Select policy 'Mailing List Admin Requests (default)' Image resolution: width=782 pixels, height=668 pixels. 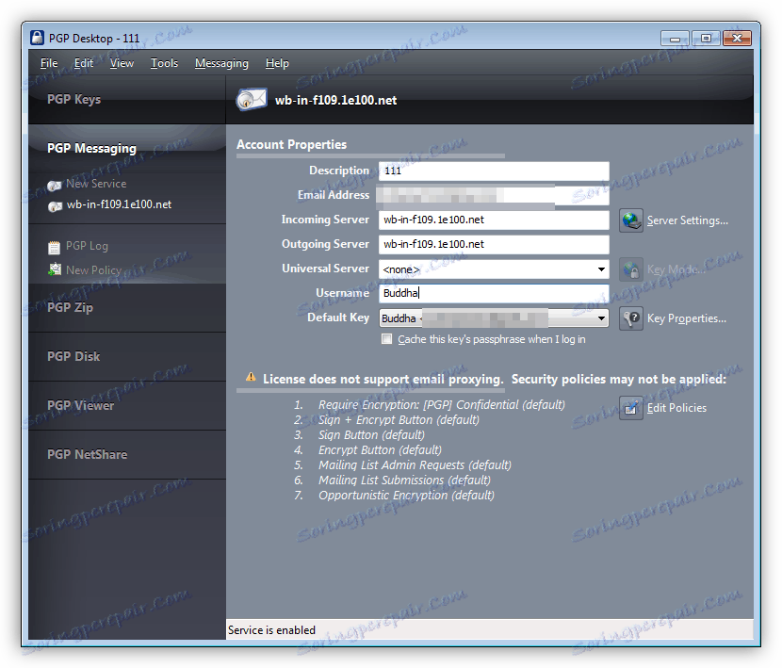(x=415, y=464)
